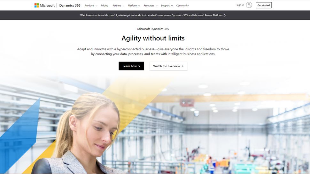Click the Microsoft wordmark text
Screen dimensions: 310x174
47,5
